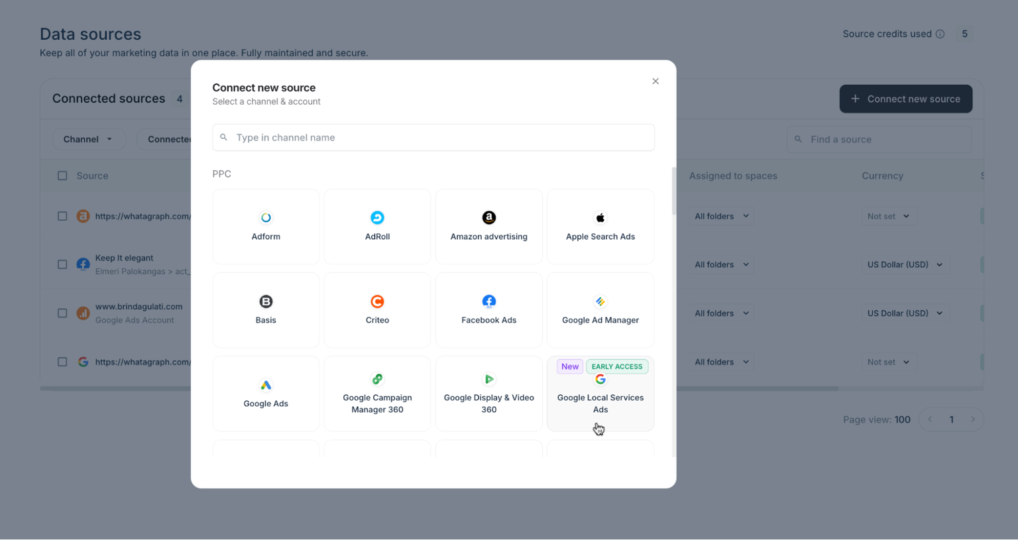This screenshot has width=1018, height=540.
Task: Select Google Local Services Ads early access source
Action: (600, 393)
